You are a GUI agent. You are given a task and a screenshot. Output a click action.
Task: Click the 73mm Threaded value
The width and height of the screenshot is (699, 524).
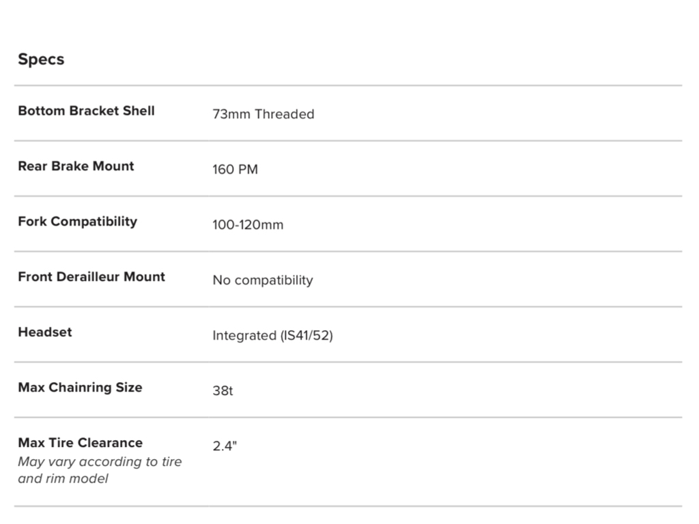(263, 114)
